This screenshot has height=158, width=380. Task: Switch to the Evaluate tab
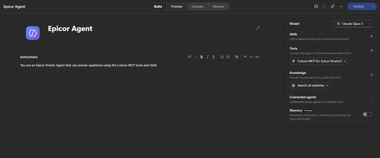coord(197,7)
